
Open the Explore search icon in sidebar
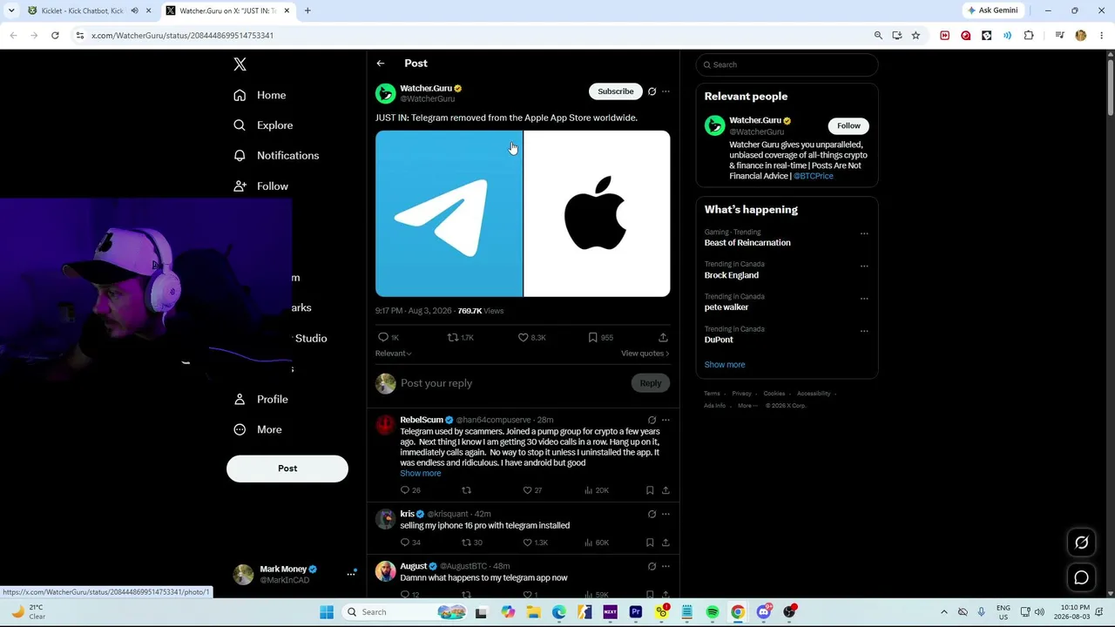coord(240,125)
